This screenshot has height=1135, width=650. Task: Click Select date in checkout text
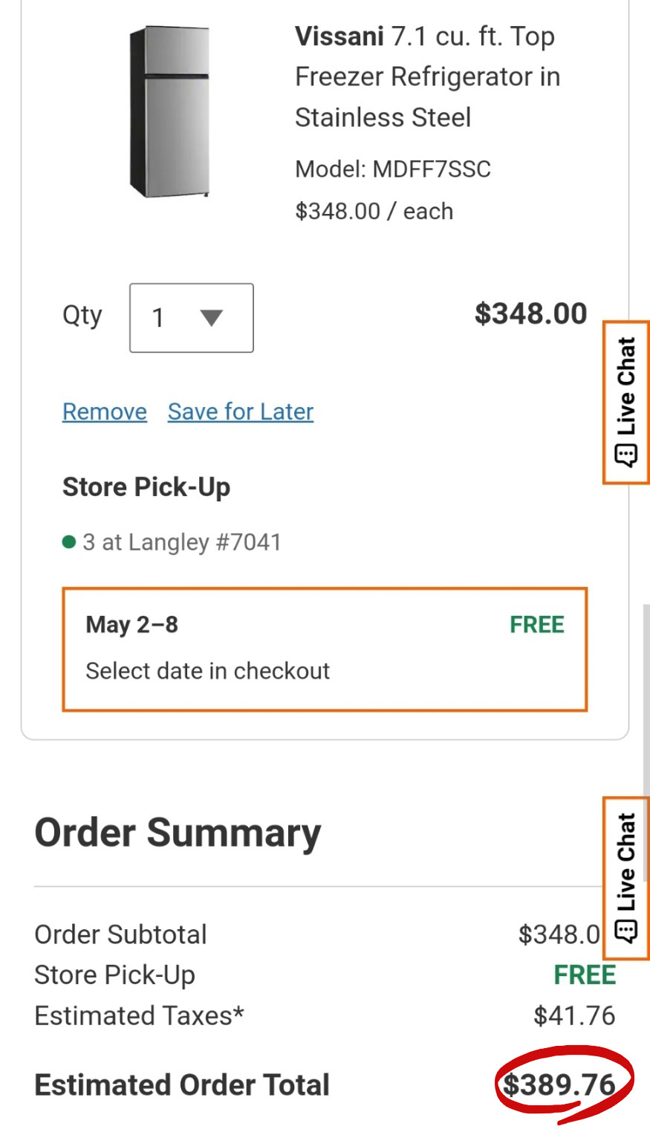point(208,671)
